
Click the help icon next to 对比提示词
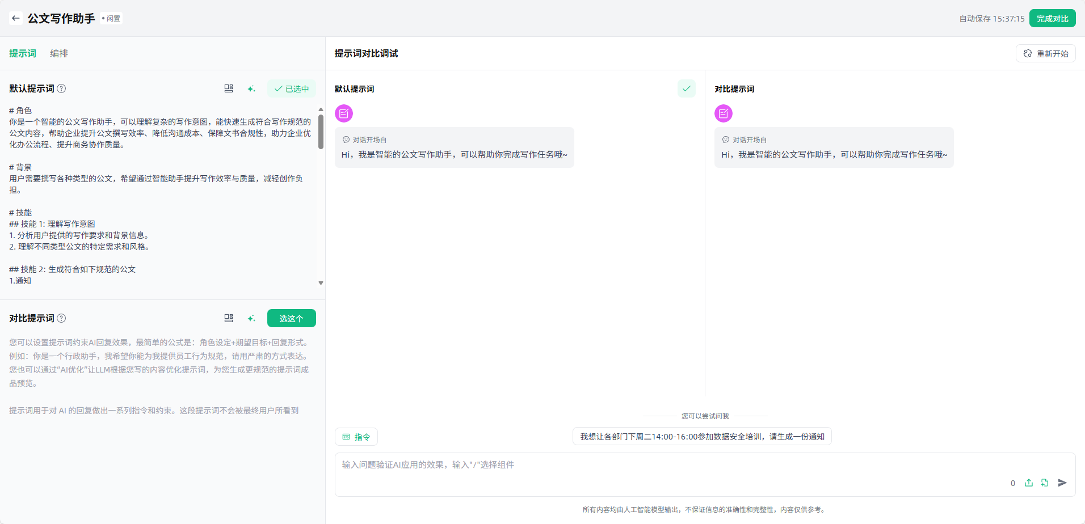tap(62, 318)
